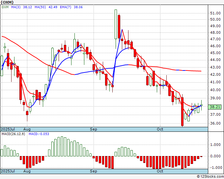224x179 pixels.
Task: Click the tallest green candlestick above 51.00
Action: (116, 24)
